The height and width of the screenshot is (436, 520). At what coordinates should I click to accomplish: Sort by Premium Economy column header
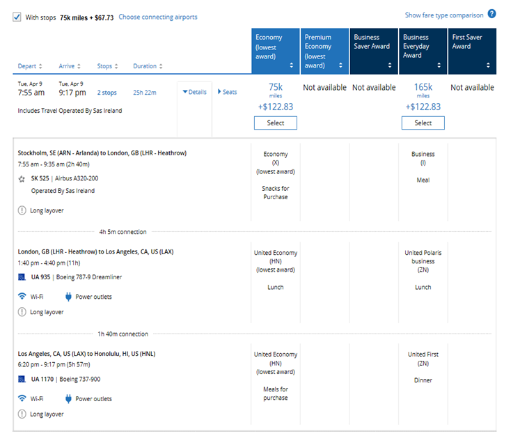pos(324,51)
